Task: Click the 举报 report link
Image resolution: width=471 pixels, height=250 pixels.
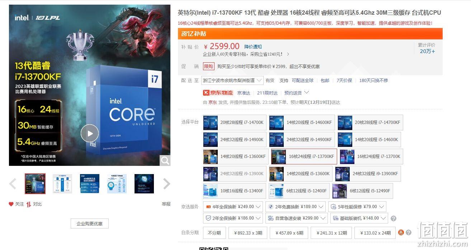Action: [166, 204]
